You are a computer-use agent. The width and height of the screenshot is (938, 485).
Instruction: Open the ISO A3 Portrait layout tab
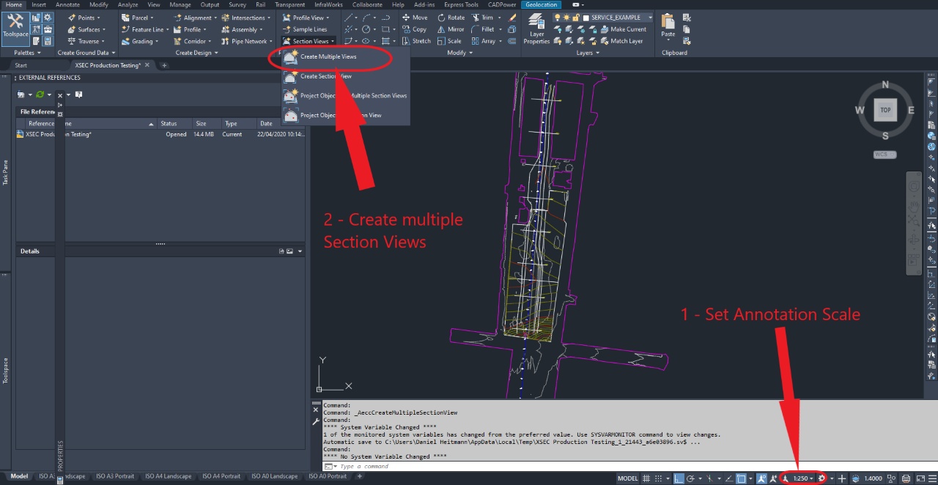(114, 476)
